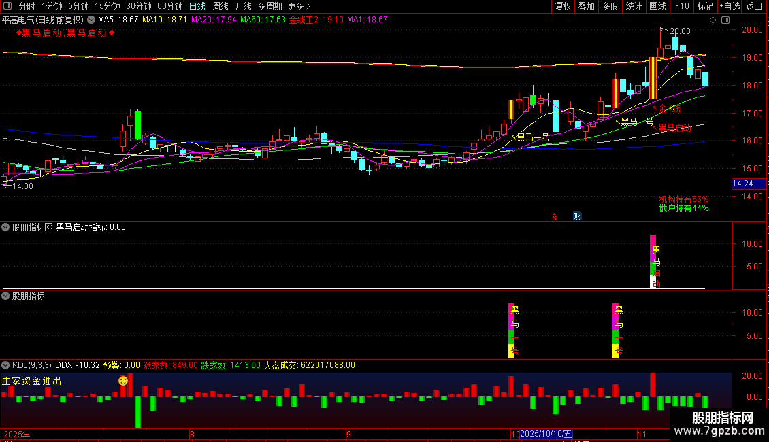769x442 pixels.
Task: Select the 5分钟 period tab
Action: coord(78,6)
